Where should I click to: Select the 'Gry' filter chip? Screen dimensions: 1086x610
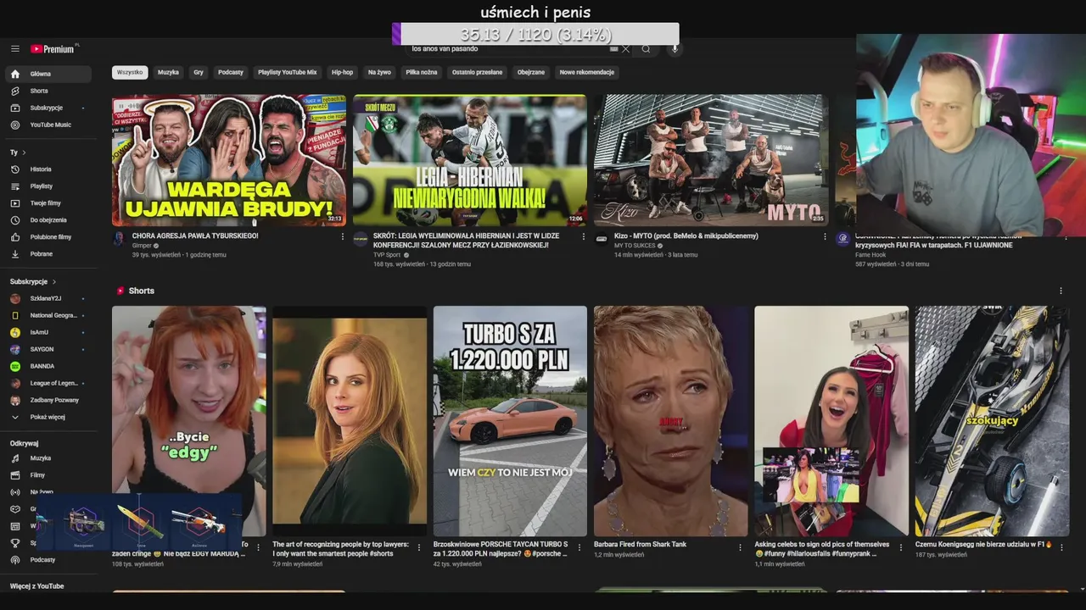coord(199,72)
